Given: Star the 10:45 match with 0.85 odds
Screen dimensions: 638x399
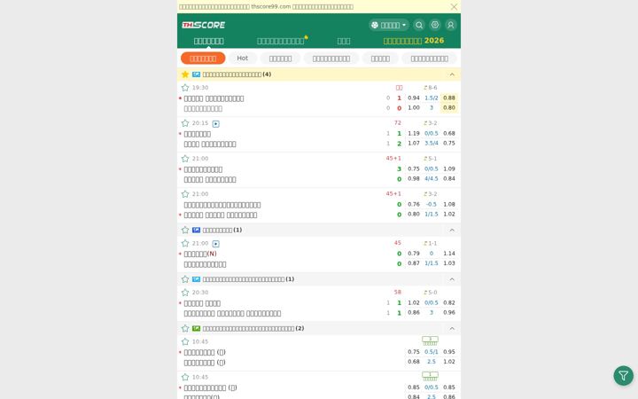Looking at the screenshot, I should pos(185,377).
